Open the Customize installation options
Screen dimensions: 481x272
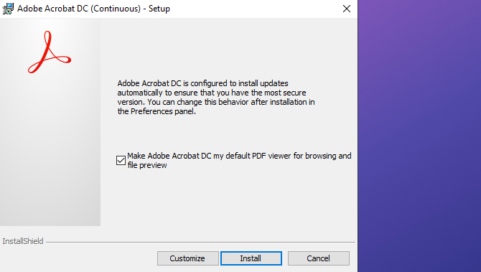coord(188,258)
